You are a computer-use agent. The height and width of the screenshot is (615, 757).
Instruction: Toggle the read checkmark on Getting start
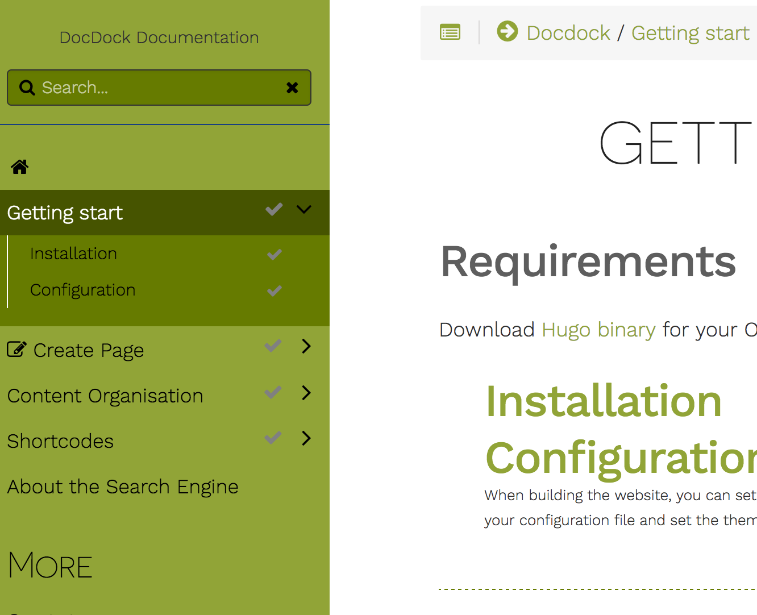273,209
